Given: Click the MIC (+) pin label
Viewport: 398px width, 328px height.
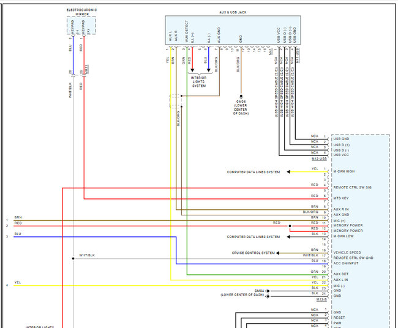Looking at the screenshot, I should pos(339,221).
